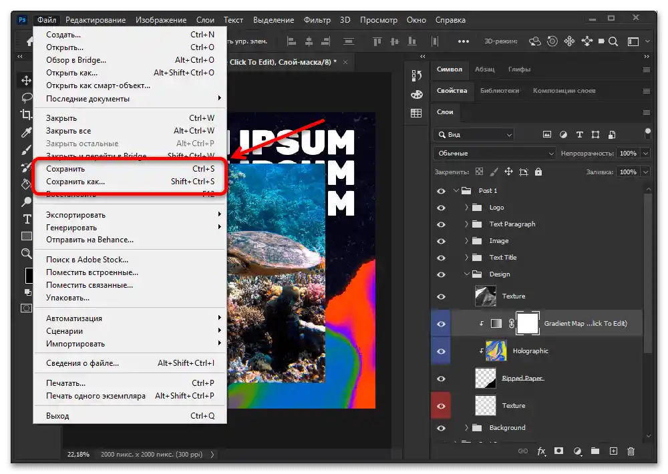Open the workspace switcher icon
This screenshot has height=474, width=668.
tap(633, 41)
